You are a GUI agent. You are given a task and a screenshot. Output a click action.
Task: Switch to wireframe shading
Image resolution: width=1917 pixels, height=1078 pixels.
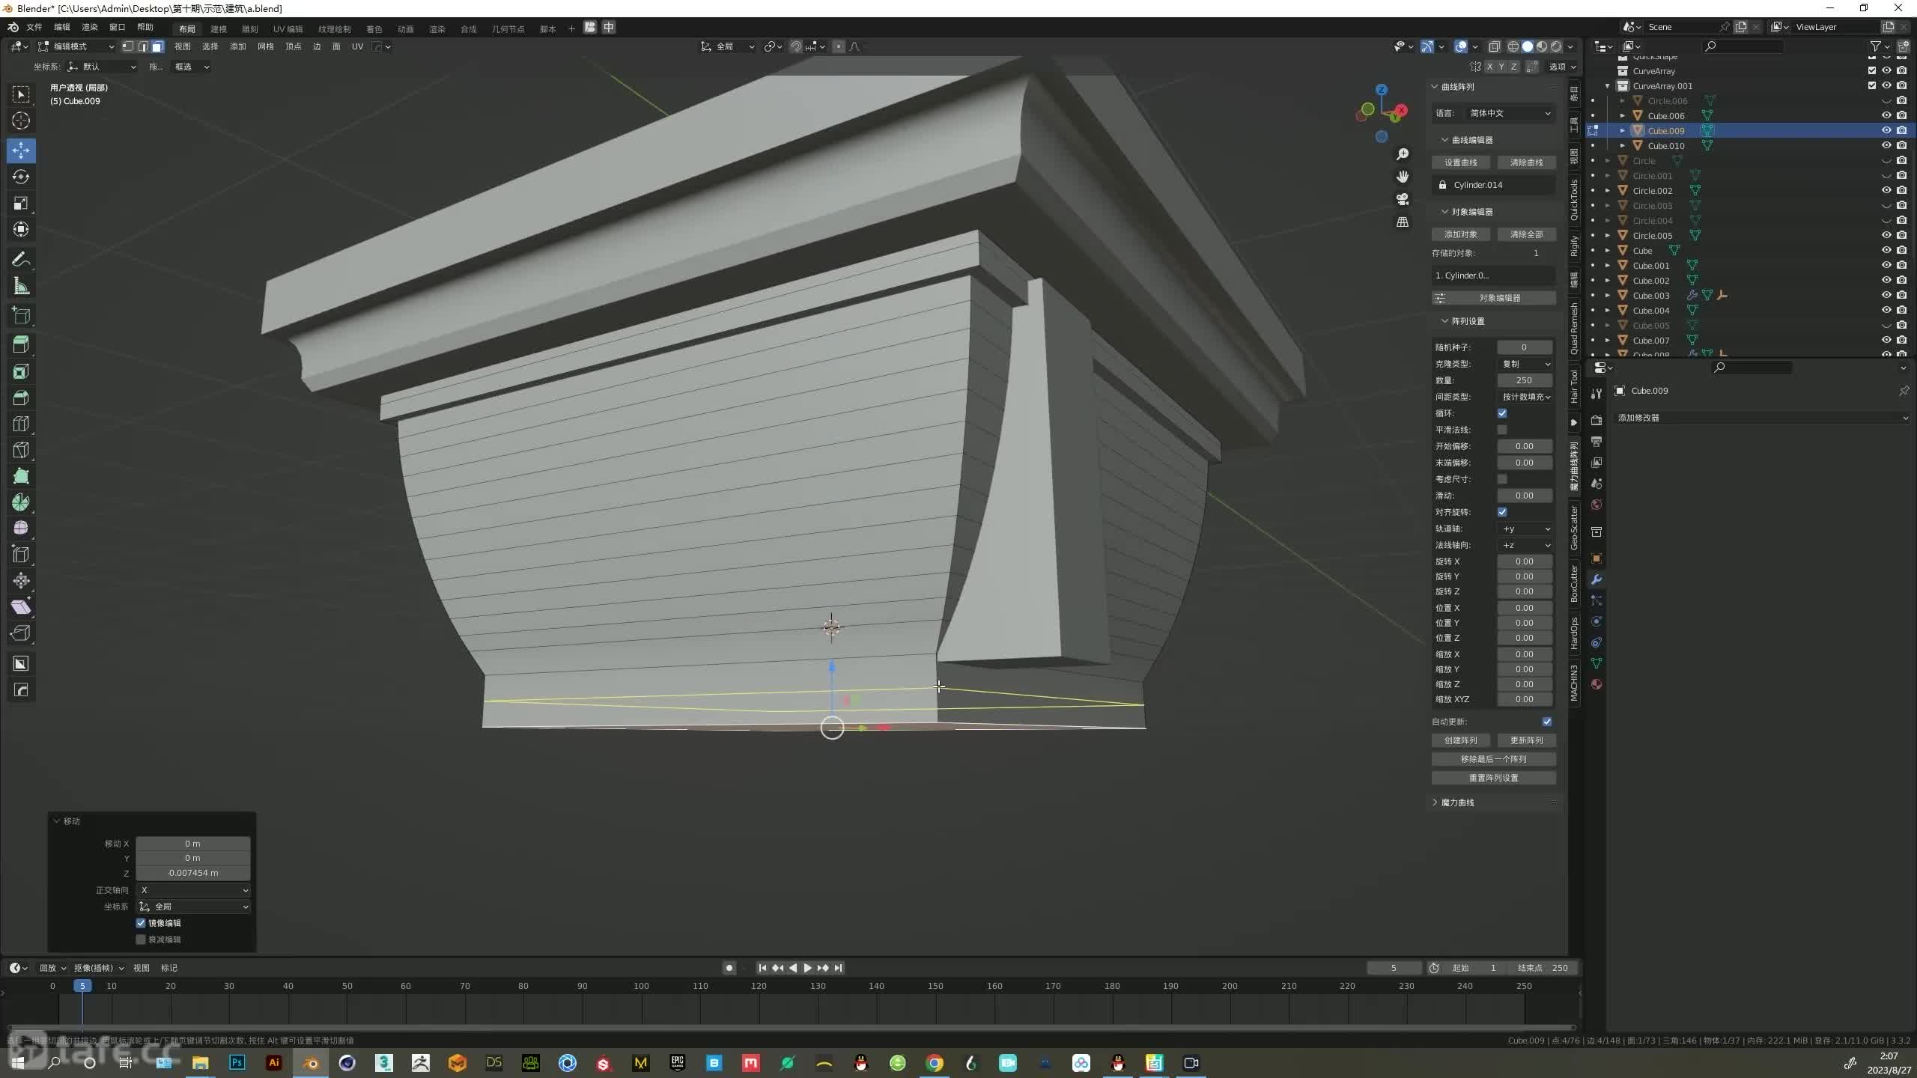click(1513, 46)
